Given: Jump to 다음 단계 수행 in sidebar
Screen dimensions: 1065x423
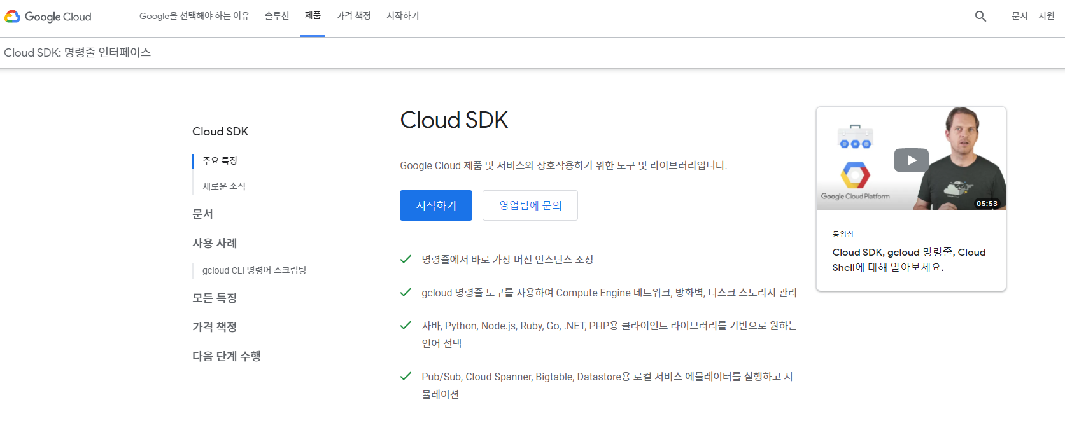Looking at the screenshot, I should coord(227,356).
